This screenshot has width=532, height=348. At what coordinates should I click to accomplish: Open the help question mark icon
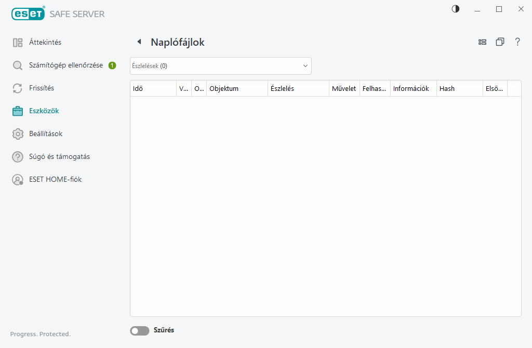pyautogui.click(x=517, y=42)
